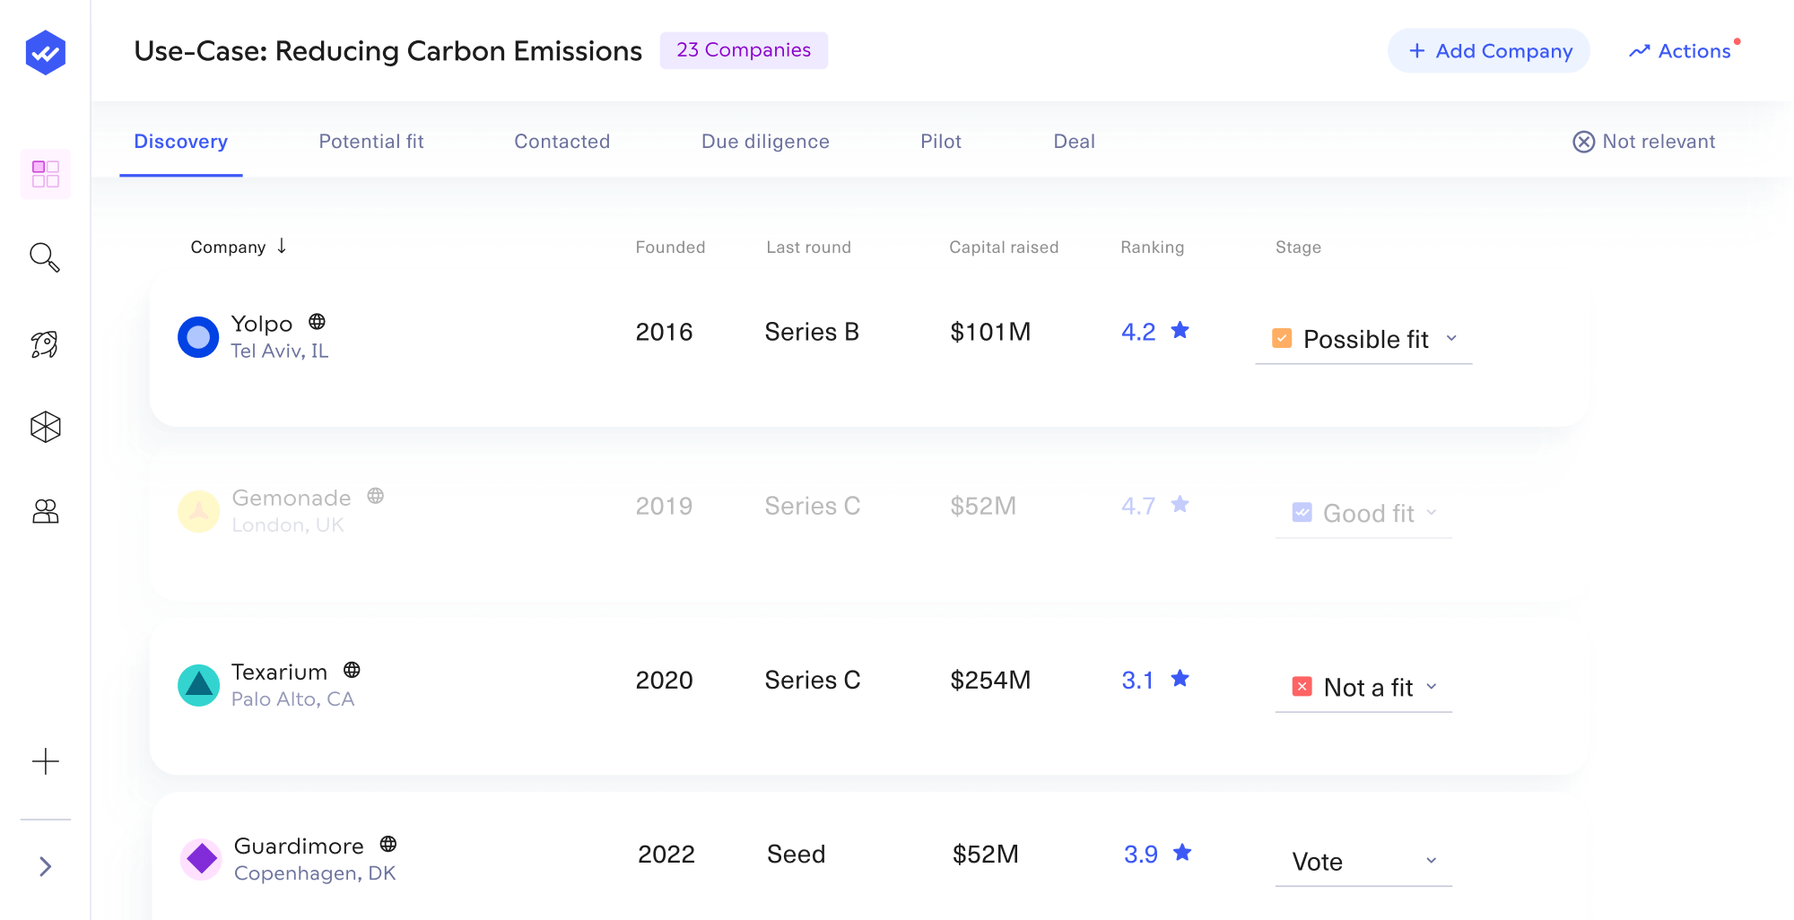Screen dimensions: 1794x920
Task: Switch to the Contacted tab
Action: pos(562,141)
